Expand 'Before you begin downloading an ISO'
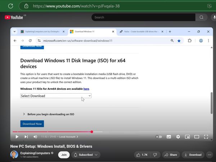 (x=49, y=114)
